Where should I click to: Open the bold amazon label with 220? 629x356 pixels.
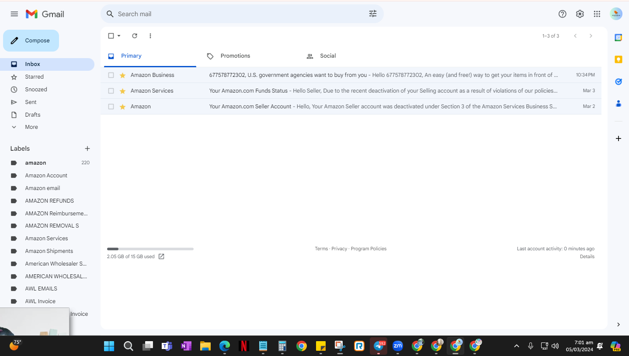coord(47,163)
